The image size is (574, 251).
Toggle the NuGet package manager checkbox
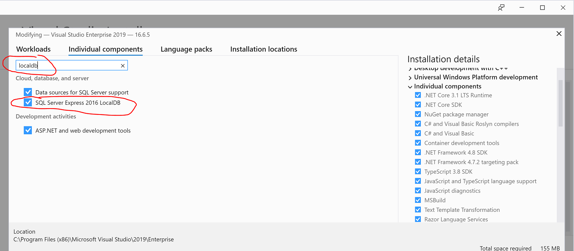click(x=418, y=114)
